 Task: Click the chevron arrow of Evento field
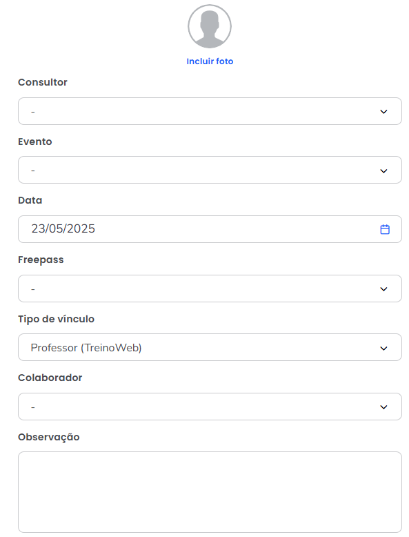pos(383,171)
